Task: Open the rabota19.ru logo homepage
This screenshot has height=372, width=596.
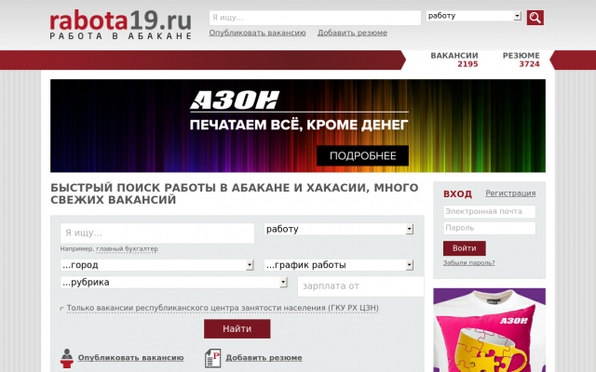Action: pyautogui.click(x=120, y=25)
